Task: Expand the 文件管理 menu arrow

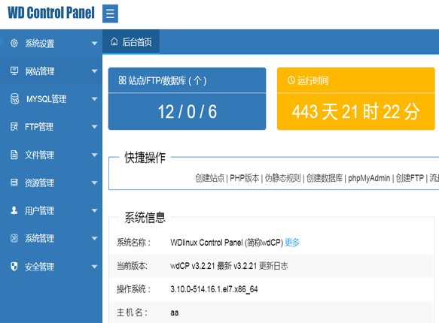Action: click(95, 155)
